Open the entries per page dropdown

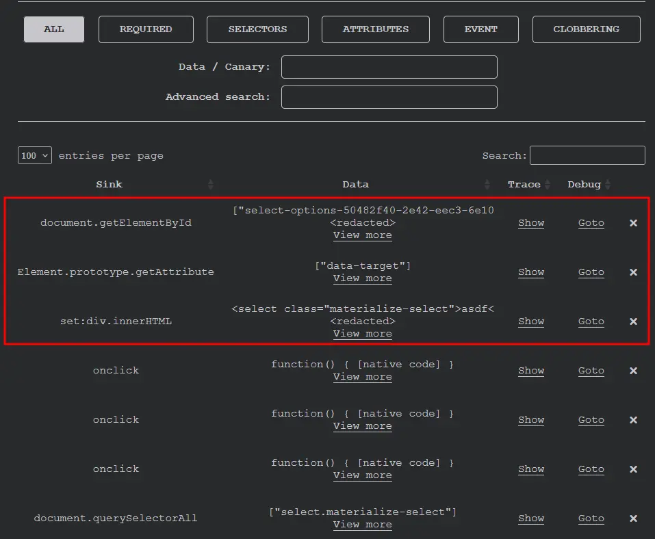(x=35, y=155)
